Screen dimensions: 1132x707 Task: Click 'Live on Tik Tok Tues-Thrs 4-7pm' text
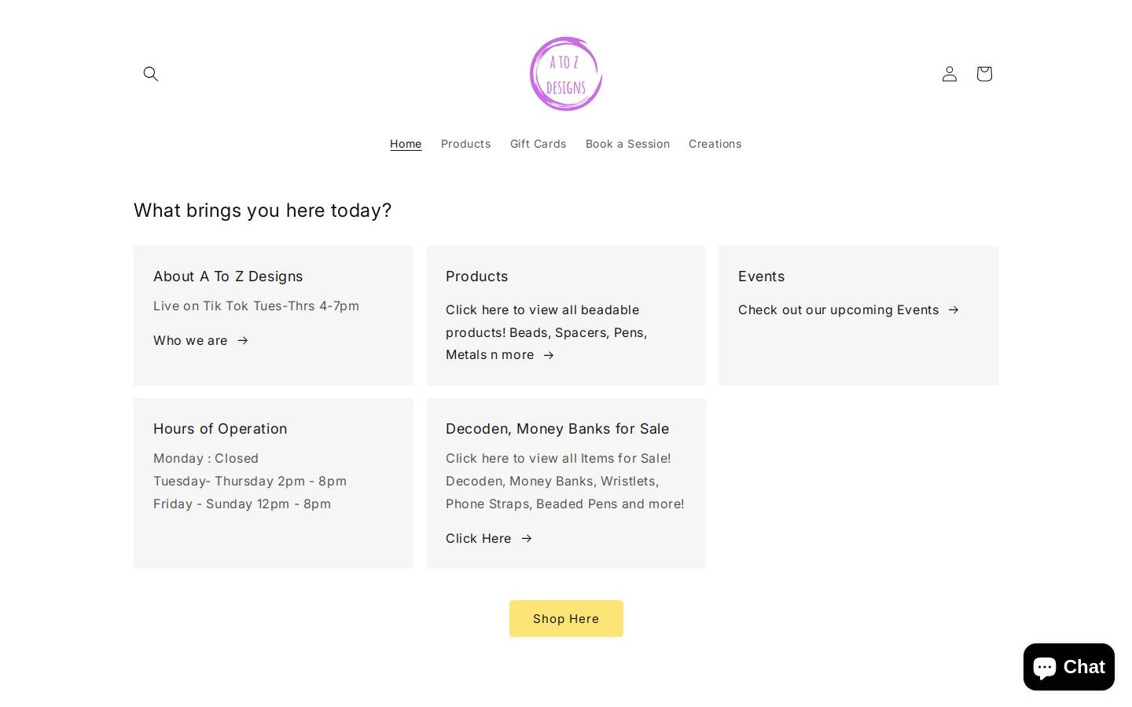[x=256, y=306]
